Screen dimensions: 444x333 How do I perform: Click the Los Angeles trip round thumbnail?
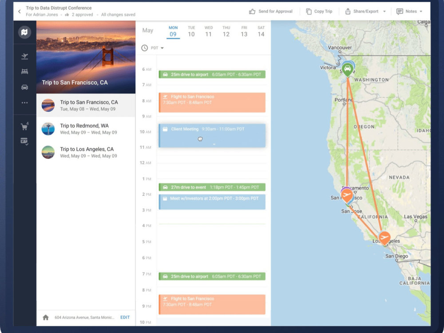pyautogui.click(x=48, y=152)
